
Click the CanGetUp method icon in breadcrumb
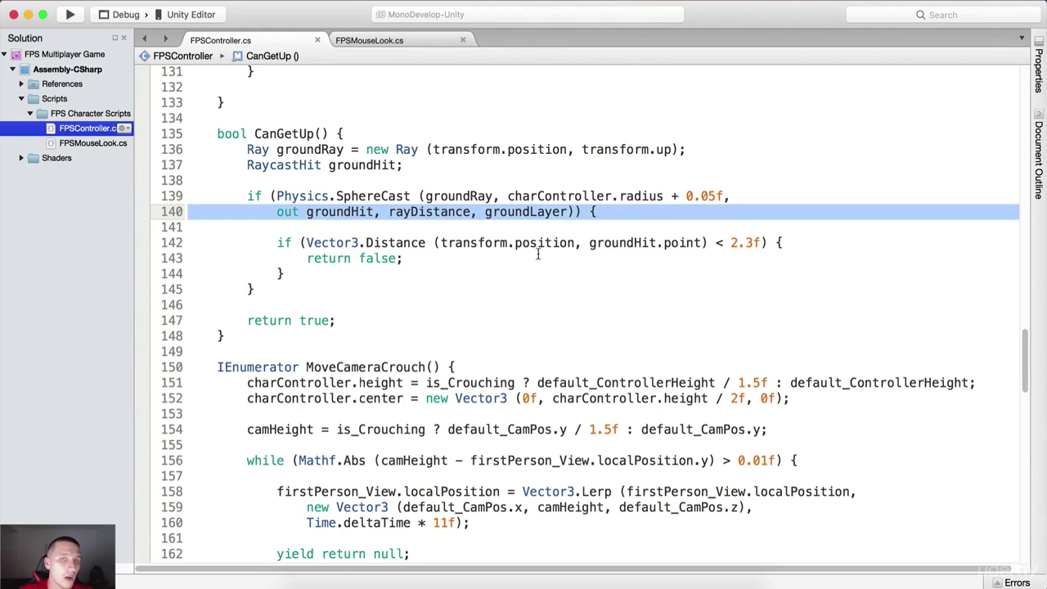[237, 56]
